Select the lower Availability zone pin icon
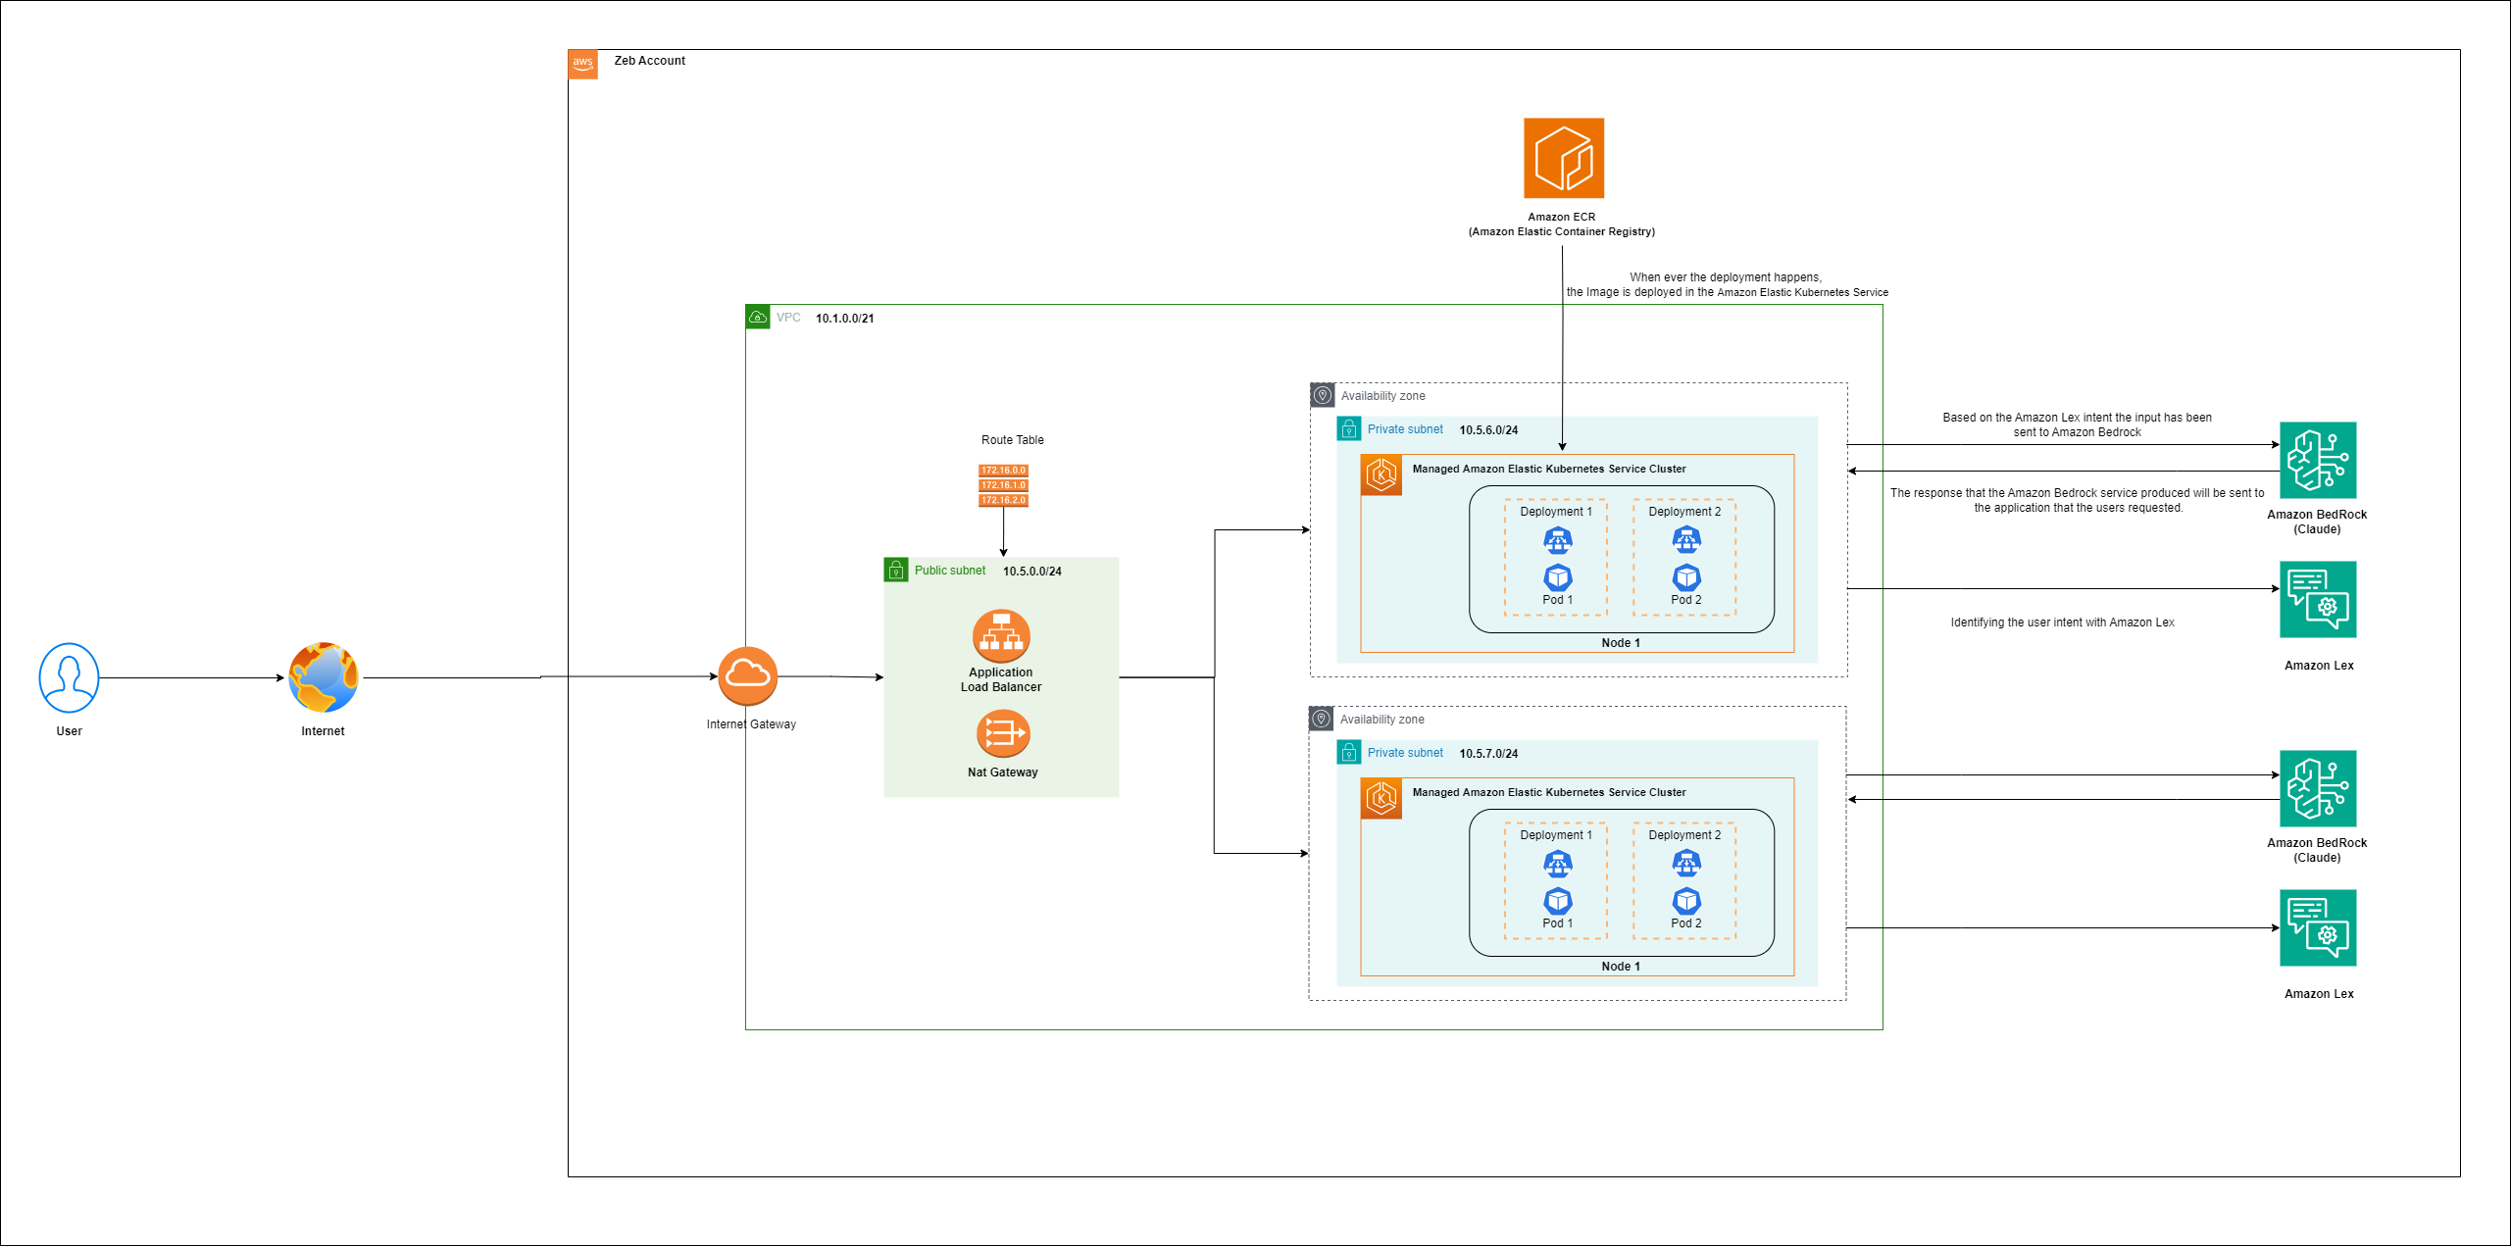 [x=1322, y=719]
